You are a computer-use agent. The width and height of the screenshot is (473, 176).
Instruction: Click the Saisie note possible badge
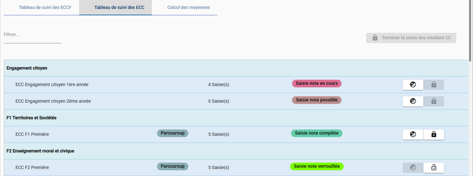coord(317,100)
